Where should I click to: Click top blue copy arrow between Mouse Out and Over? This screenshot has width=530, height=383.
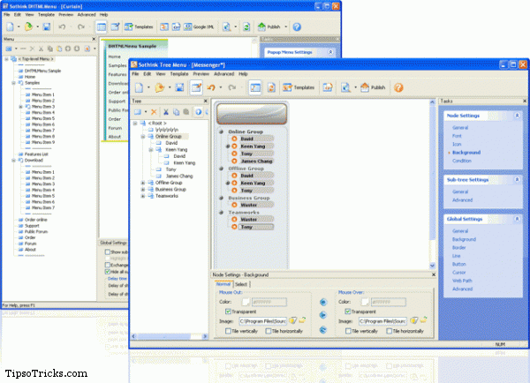tap(323, 302)
